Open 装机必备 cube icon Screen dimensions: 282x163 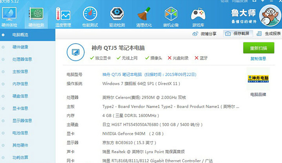pyautogui.click(x=171, y=14)
